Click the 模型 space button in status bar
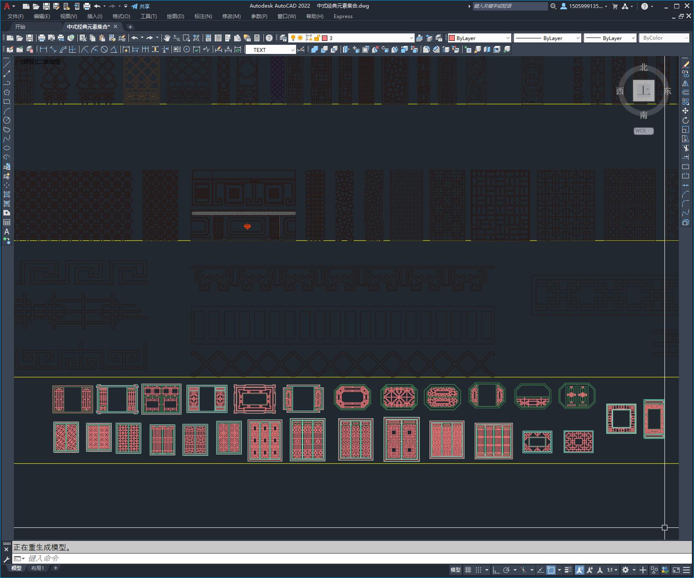694x578 pixels. tap(456, 570)
